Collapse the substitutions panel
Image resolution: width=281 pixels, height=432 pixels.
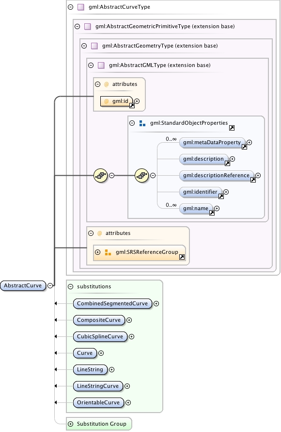coord(71,287)
